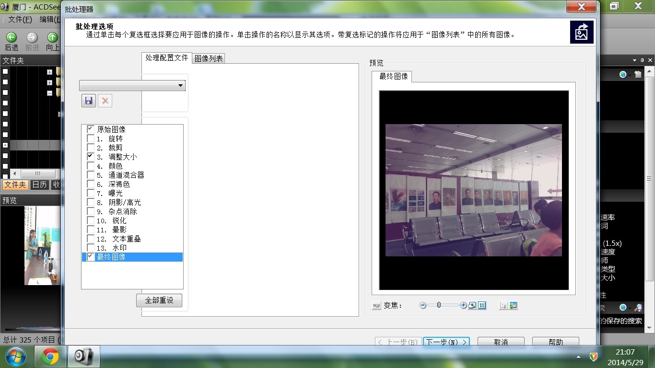Screen dimensions: 655x368
Task: Collapse the expanded folder node in ACDSee tree
Action: pyautogui.click(x=49, y=93)
